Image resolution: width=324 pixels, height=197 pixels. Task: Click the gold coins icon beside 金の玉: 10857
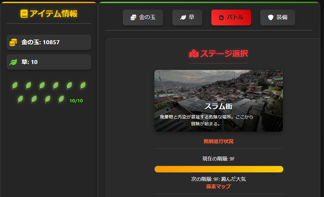[13, 42]
